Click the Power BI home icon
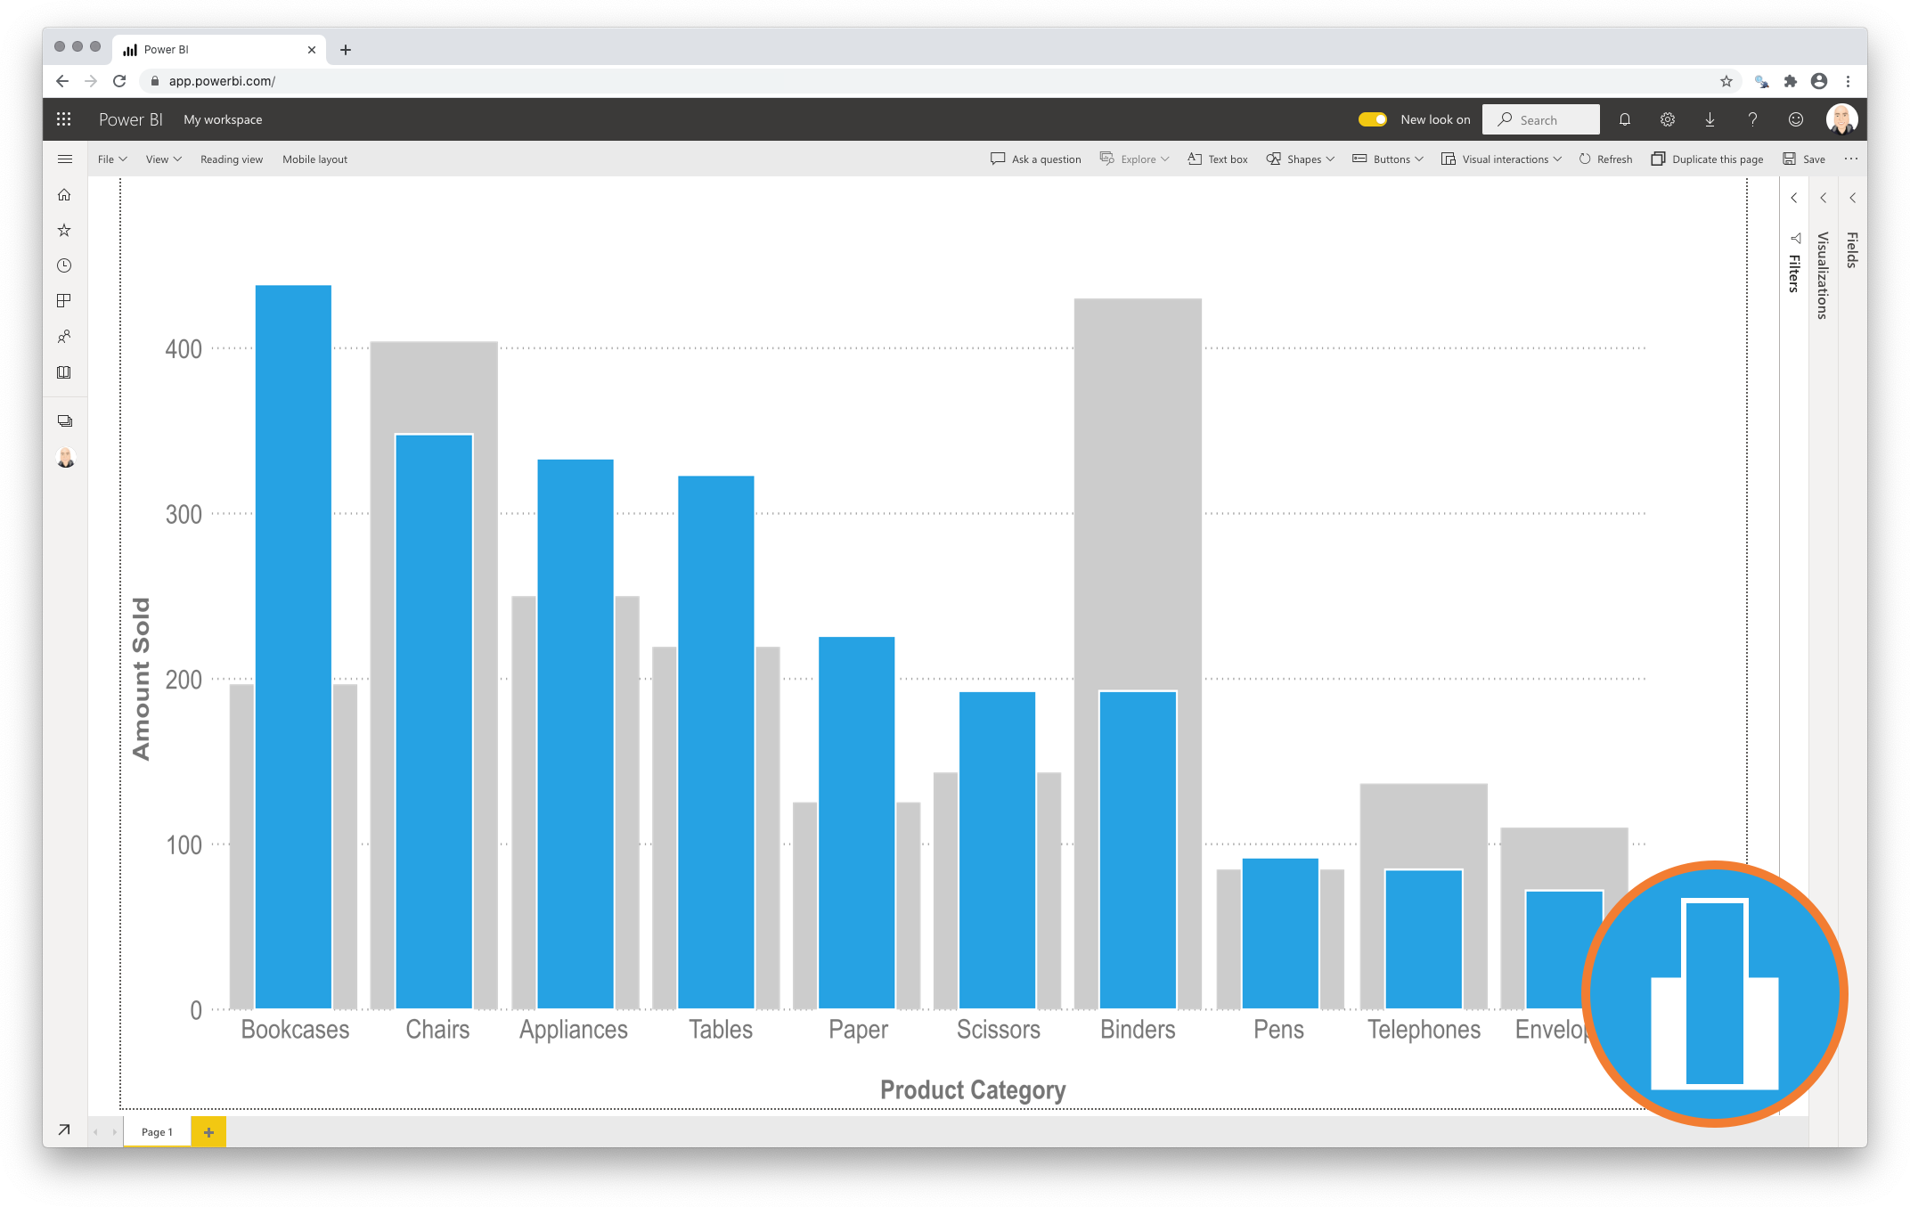The width and height of the screenshot is (1910, 1207). [x=65, y=196]
